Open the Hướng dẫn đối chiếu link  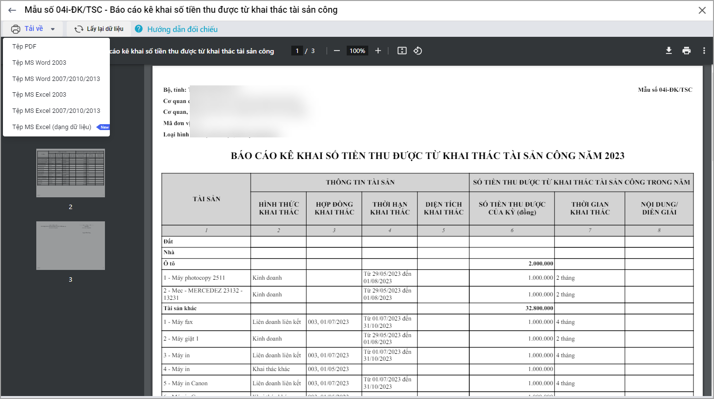[182, 29]
